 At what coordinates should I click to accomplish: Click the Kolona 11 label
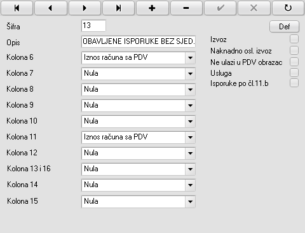click(22, 137)
